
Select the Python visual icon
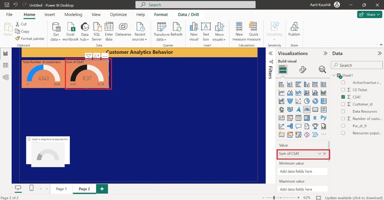pyautogui.click(x=324, y=118)
